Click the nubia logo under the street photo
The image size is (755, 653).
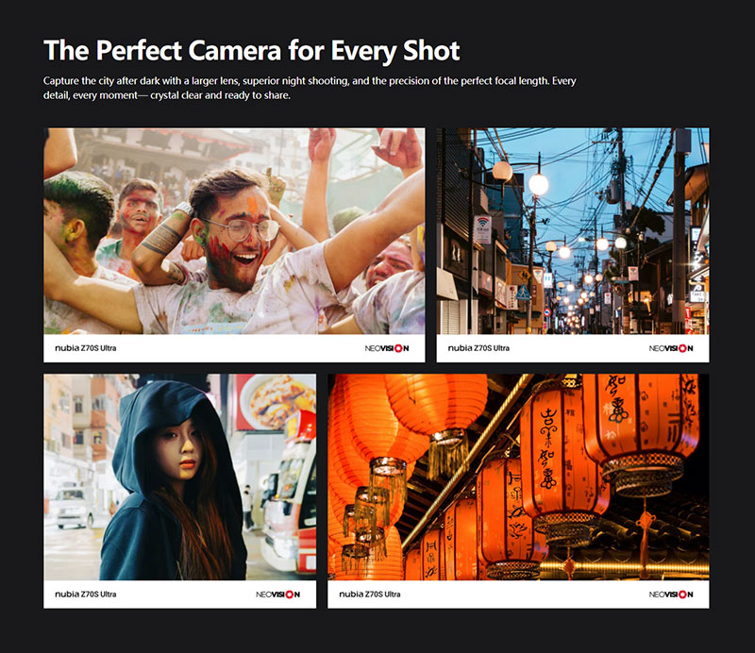click(460, 348)
